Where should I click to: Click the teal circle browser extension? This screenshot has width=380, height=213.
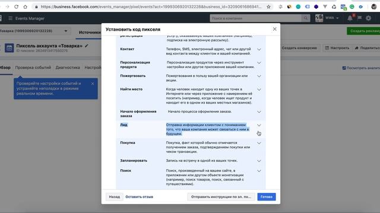click(x=298, y=7)
